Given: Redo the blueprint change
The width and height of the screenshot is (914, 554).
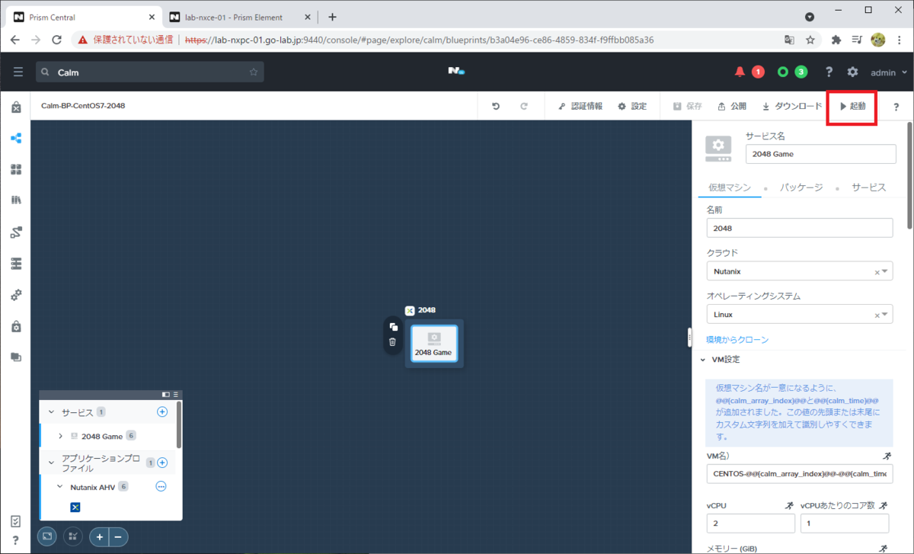Looking at the screenshot, I should 524,107.
